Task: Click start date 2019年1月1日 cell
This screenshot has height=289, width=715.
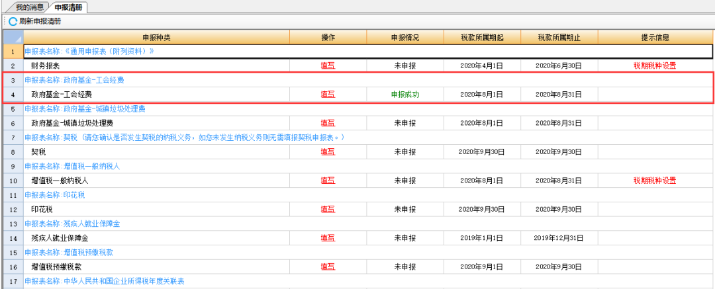Action: (x=482, y=238)
